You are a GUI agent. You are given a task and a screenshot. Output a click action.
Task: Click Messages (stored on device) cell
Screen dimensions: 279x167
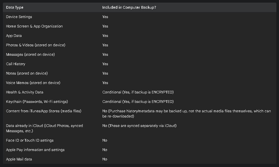pos(30,54)
